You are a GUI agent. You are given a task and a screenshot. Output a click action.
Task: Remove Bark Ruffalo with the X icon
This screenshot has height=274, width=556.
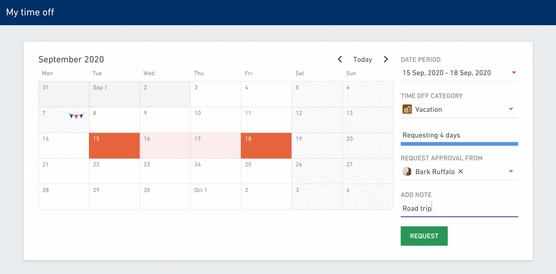[x=460, y=171]
